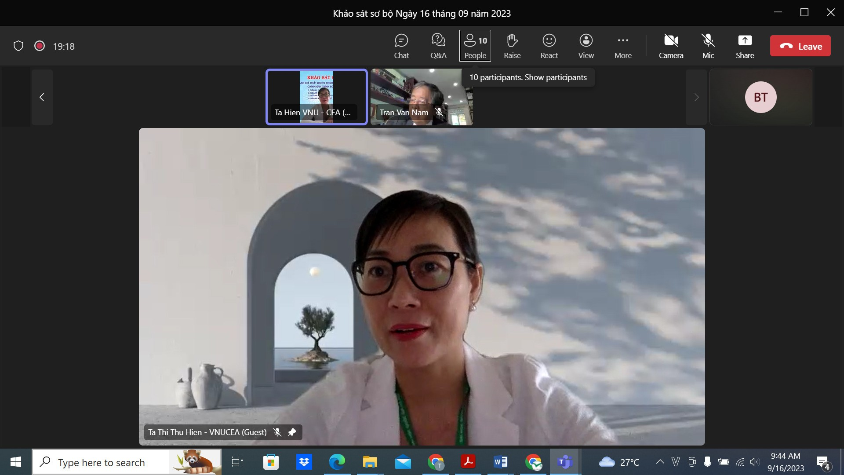Go to next participants page
This screenshot has width=844, height=475.
pos(696,97)
